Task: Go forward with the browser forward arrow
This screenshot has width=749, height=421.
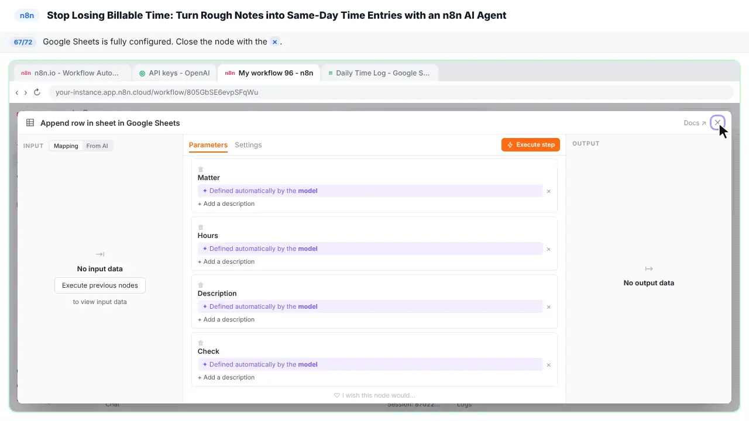Action: tap(26, 92)
